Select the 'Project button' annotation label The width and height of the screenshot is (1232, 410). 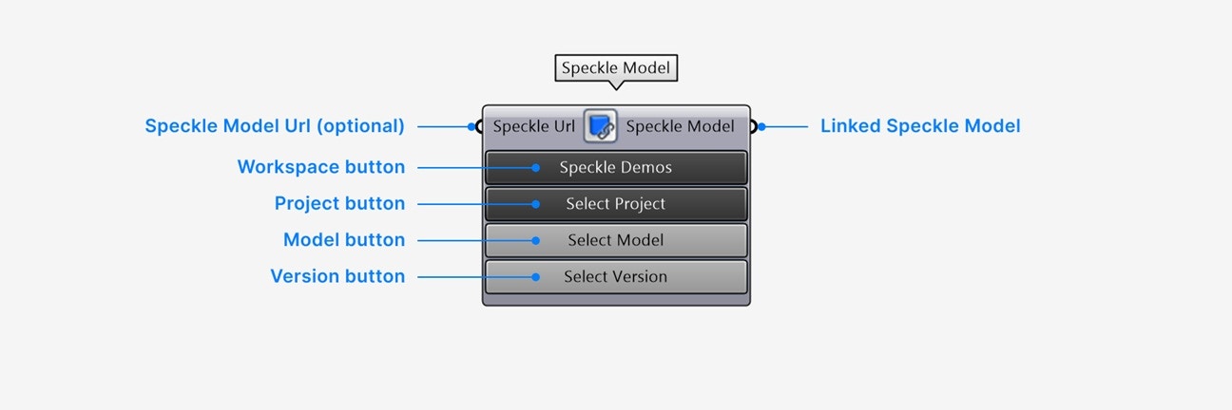pos(340,203)
